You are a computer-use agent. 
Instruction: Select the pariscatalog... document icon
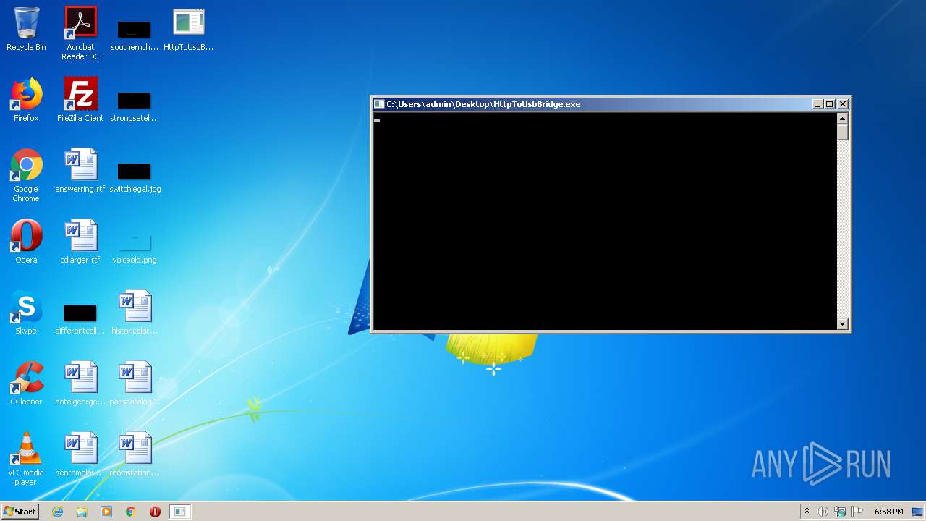tap(135, 384)
